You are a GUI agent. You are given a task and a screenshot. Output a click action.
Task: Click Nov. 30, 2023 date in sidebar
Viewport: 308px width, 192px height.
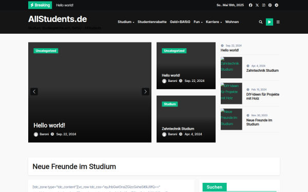pyautogui.click(x=259, y=115)
